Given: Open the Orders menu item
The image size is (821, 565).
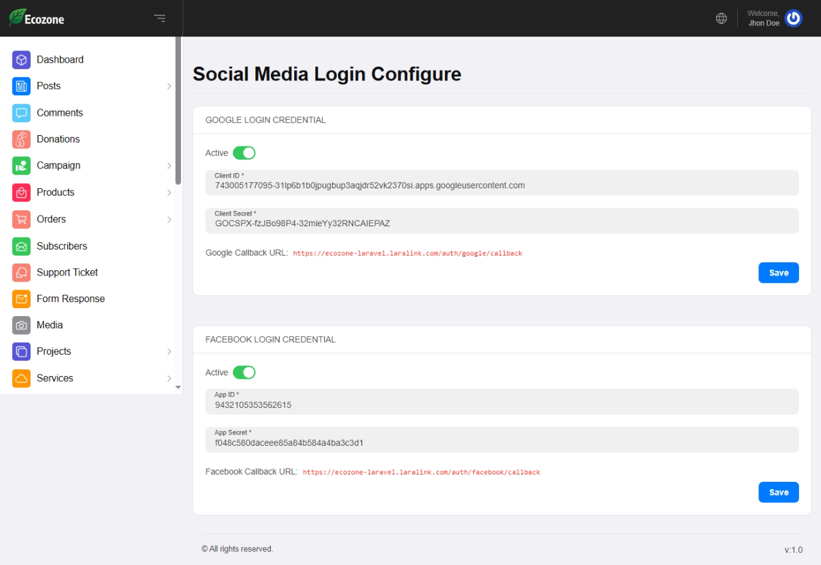Looking at the screenshot, I should click(51, 219).
